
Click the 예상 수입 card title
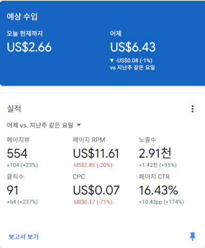coord(22,17)
